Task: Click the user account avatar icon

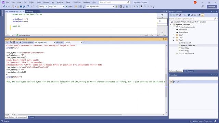Action: 195,2
